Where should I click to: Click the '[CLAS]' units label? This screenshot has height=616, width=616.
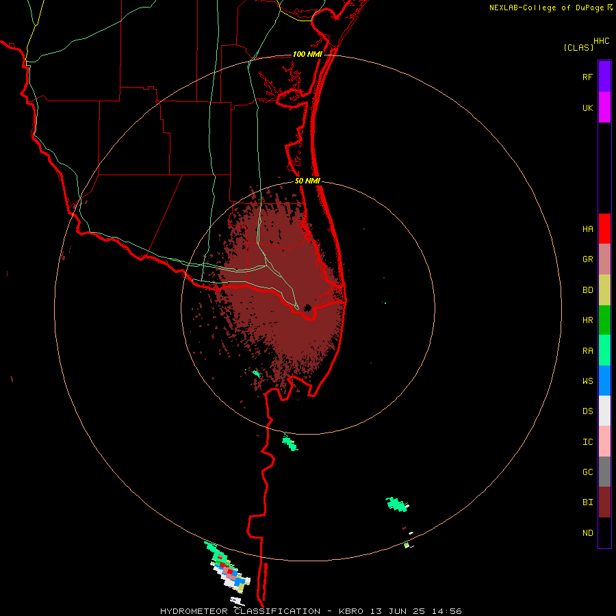(578, 47)
